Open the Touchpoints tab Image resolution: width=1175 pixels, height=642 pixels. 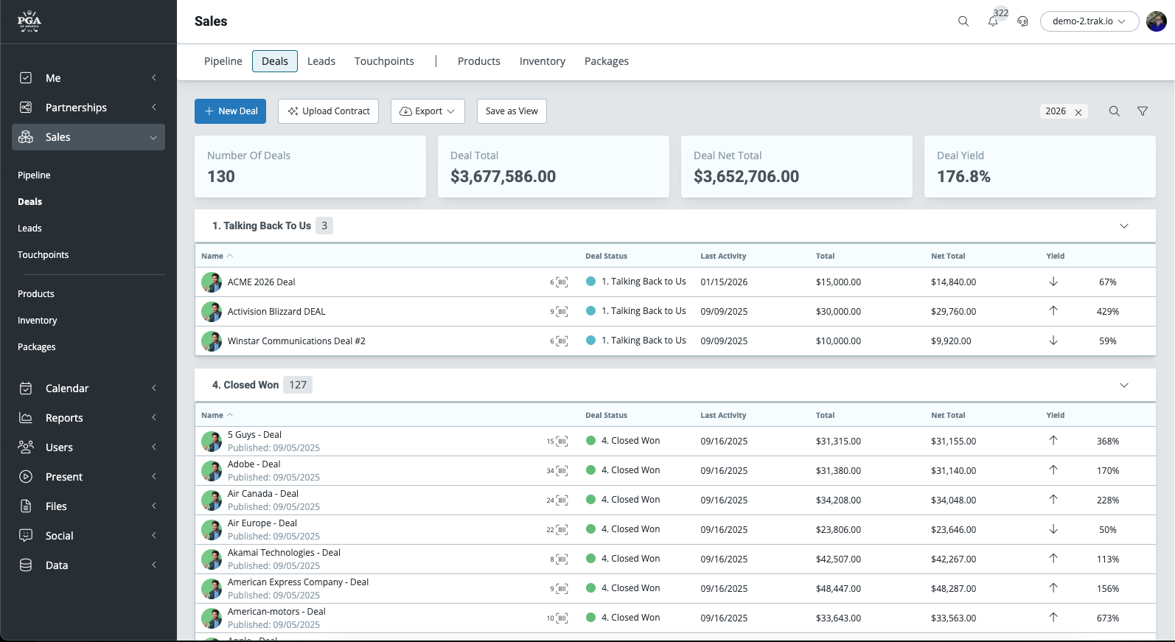click(384, 61)
